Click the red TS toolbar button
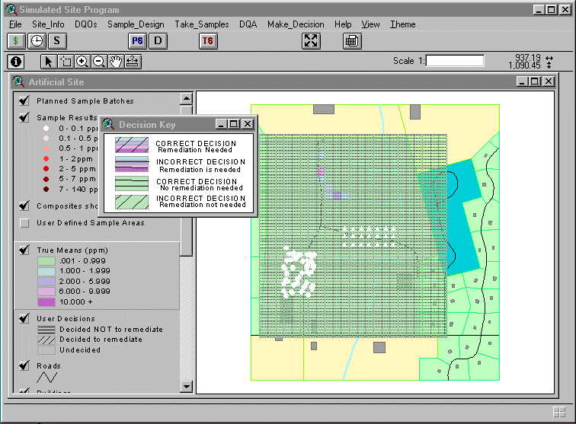This screenshot has height=424, width=576. tap(207, 41)
